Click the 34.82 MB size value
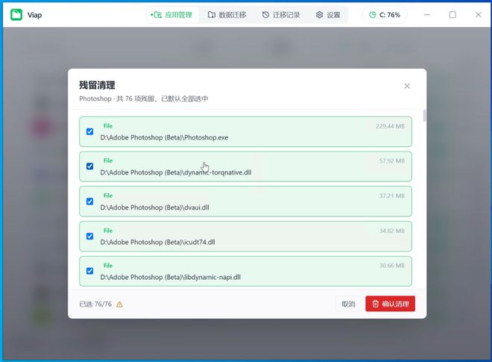The height and width of the screenshot is (362, 492). 392,231
